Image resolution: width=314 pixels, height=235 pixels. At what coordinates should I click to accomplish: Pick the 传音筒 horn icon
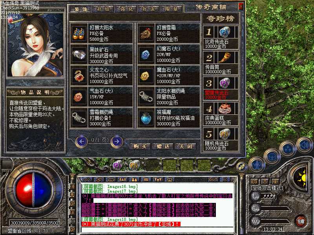coord(225,58)
